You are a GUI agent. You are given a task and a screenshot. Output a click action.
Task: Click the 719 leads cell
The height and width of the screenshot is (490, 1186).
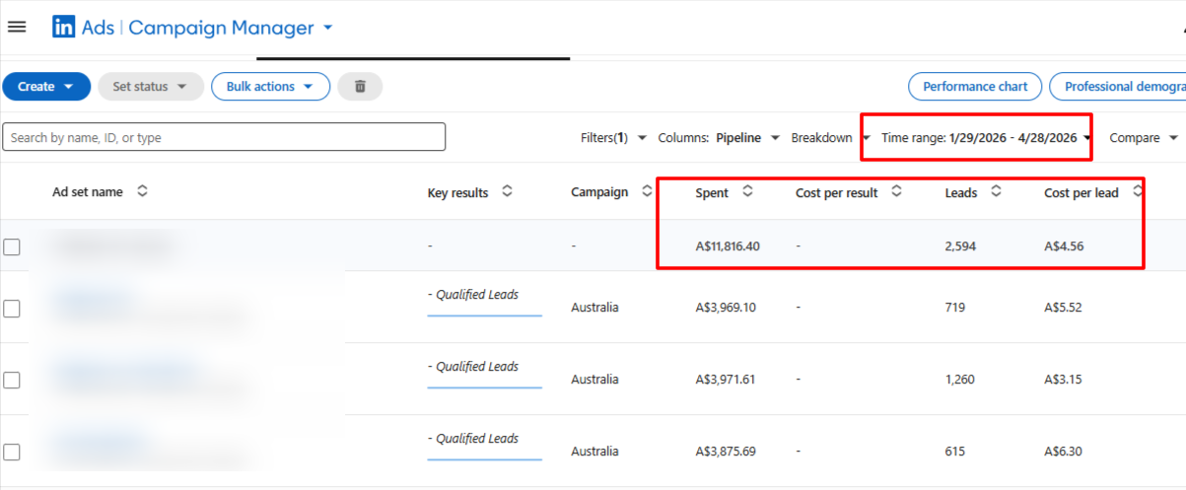click(x=955, y=307)
